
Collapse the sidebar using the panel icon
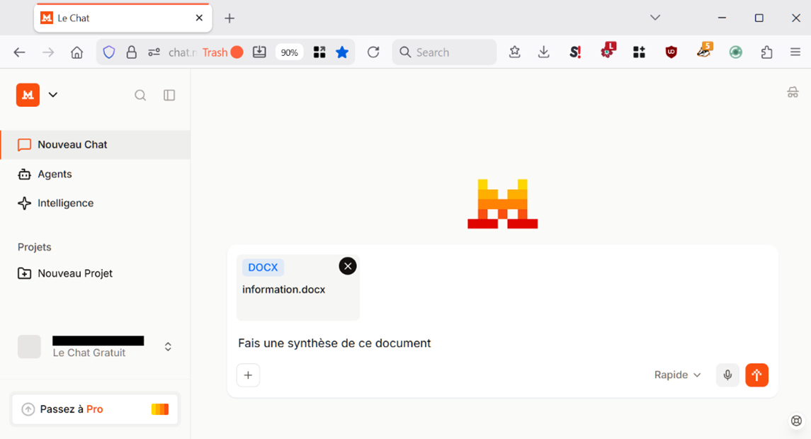[x=169, y=95]
